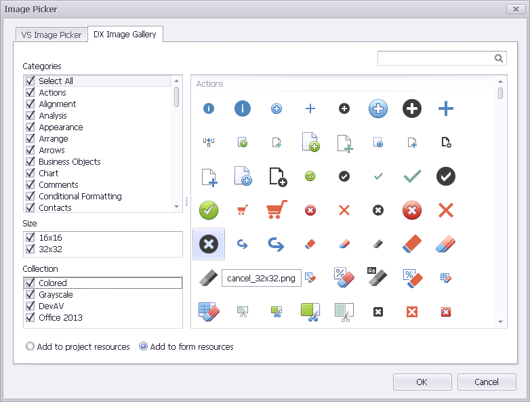Switch to the VS Image Picker tab

click(x=52, y=35)
